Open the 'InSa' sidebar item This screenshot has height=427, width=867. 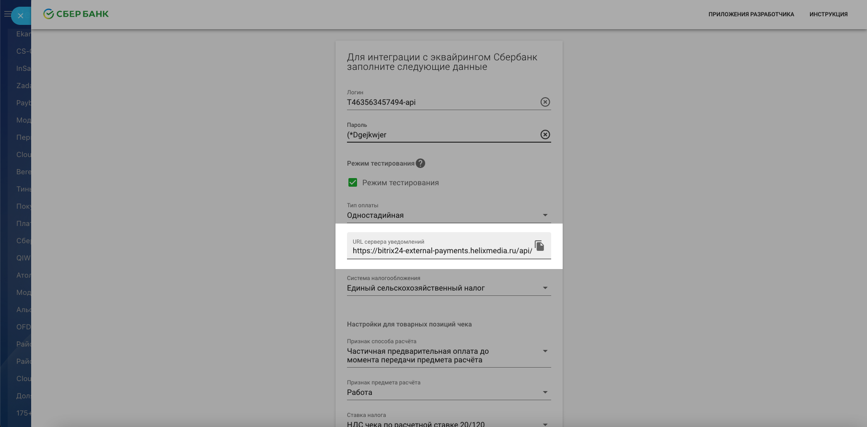click(23, 68)
